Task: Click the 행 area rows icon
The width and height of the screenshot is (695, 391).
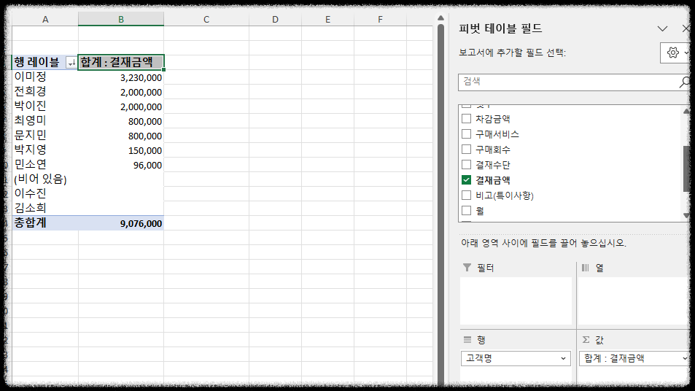Action: 467,340
